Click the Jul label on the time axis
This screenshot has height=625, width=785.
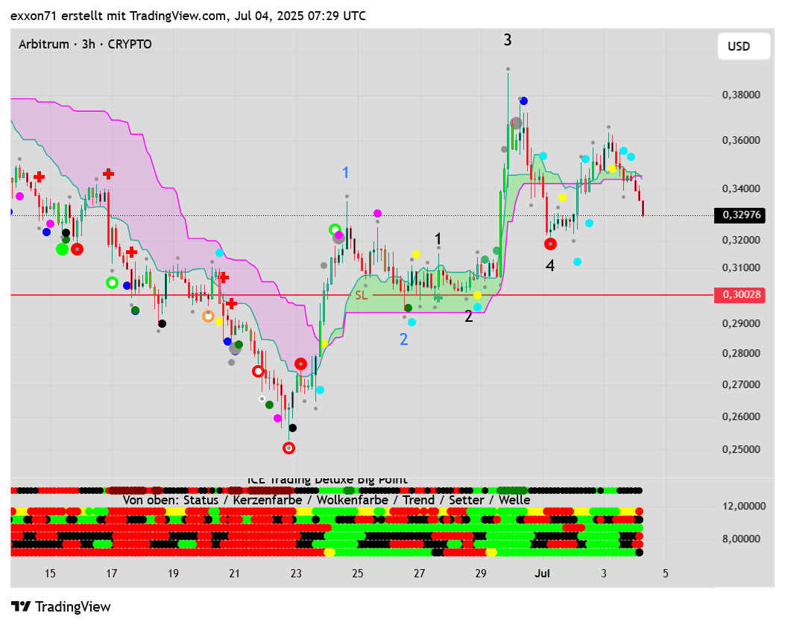pyautogui.click(x=542, y=574)
